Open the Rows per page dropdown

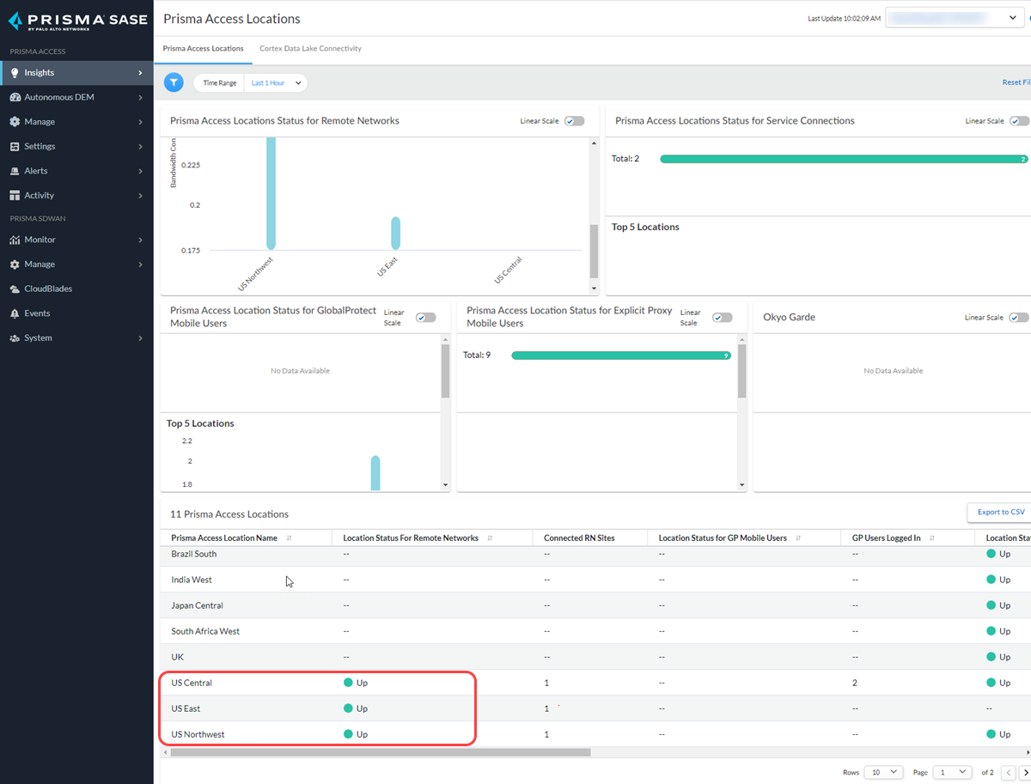pos(883,772)
